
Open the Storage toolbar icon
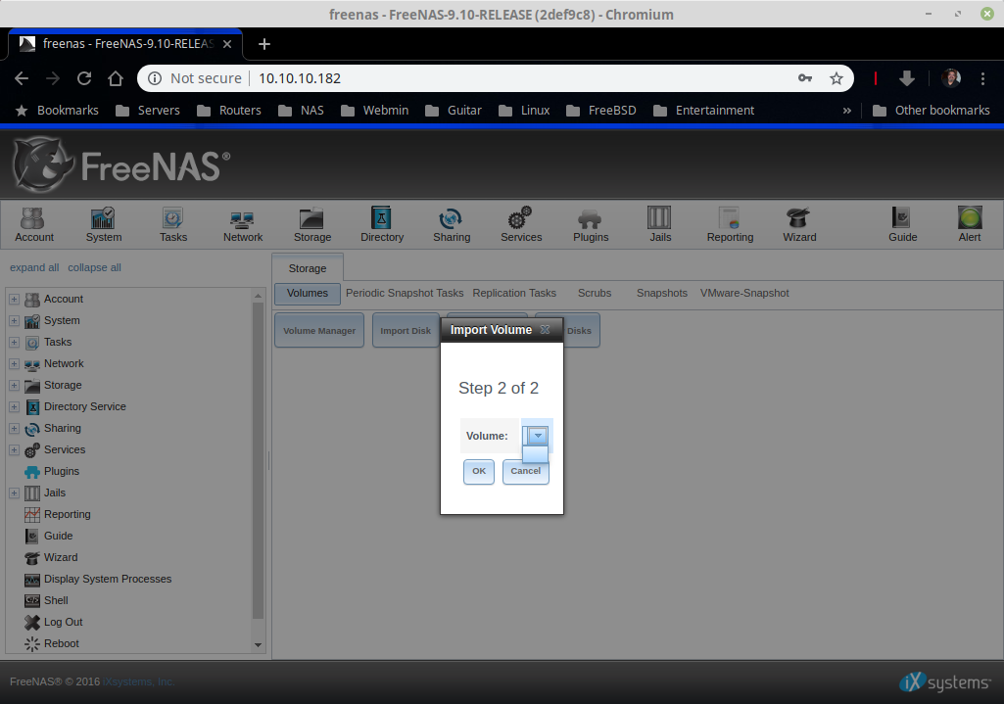click(312, 224)
